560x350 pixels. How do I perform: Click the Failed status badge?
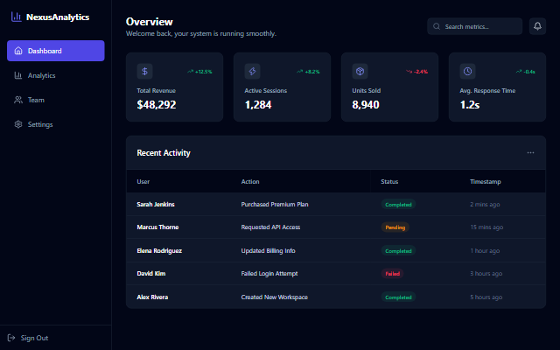[392, 274]
